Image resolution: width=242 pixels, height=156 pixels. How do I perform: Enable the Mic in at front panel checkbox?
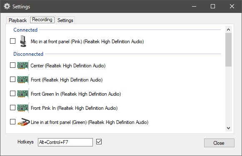pyautogui.click(x=12, y=41)
